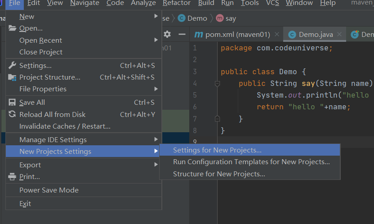Click the Demo class icon in breadcrumb
This screenshot has height=224, width=374.
[x=182, y=18]
